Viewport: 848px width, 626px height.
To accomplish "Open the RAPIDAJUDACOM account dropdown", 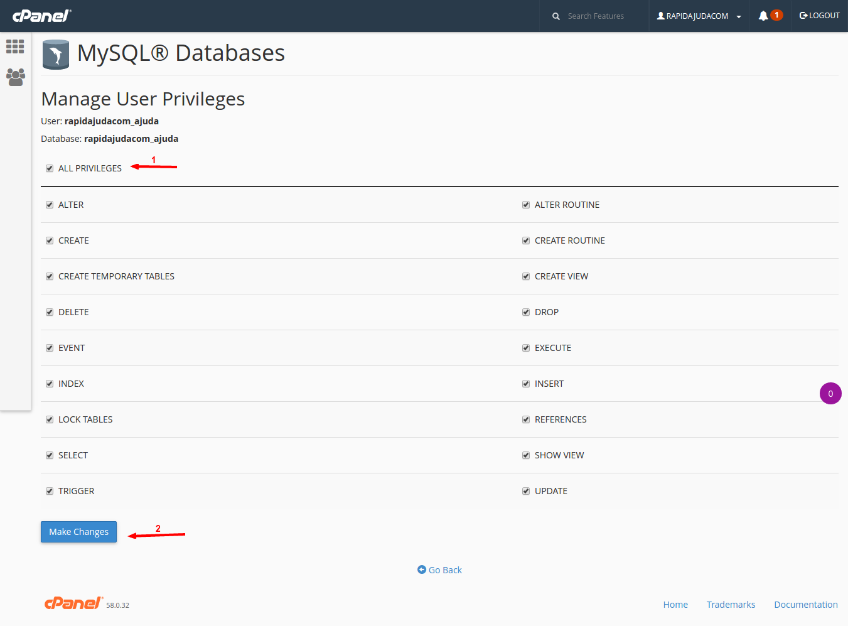I will click(698, 16).
